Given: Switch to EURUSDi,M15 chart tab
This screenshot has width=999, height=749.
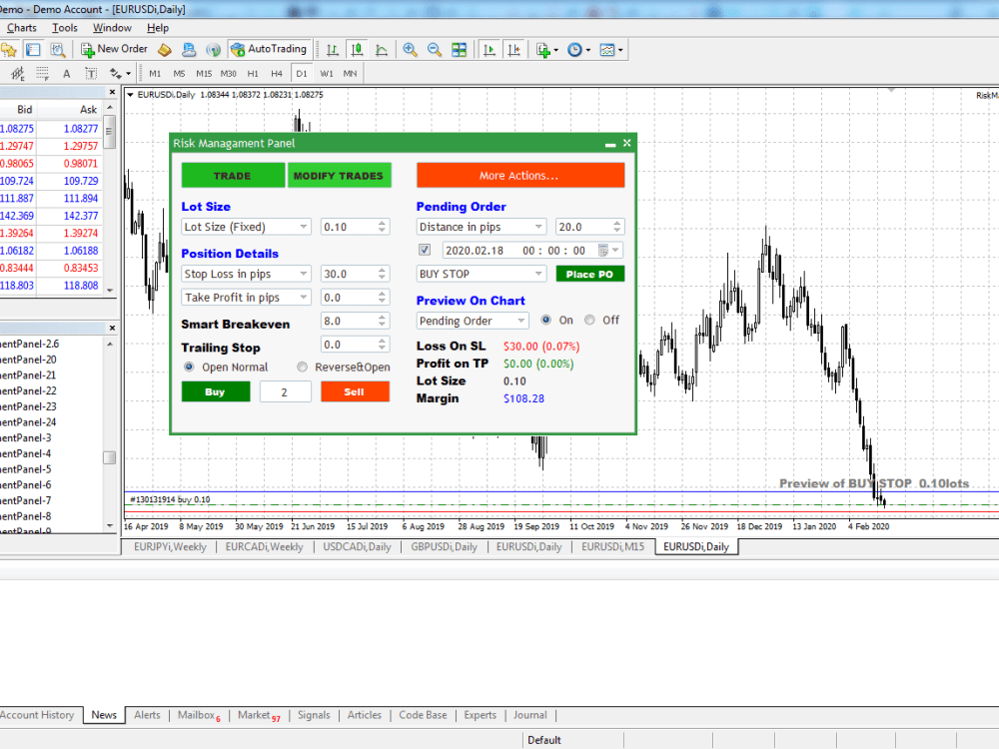Looking at the screenshot, I should click(x=613, y=546).
